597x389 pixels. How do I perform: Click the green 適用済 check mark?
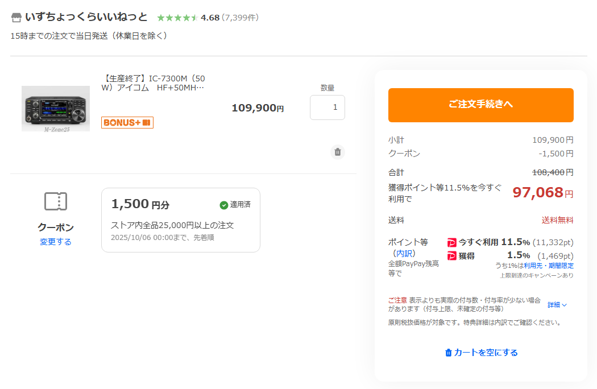224,205
